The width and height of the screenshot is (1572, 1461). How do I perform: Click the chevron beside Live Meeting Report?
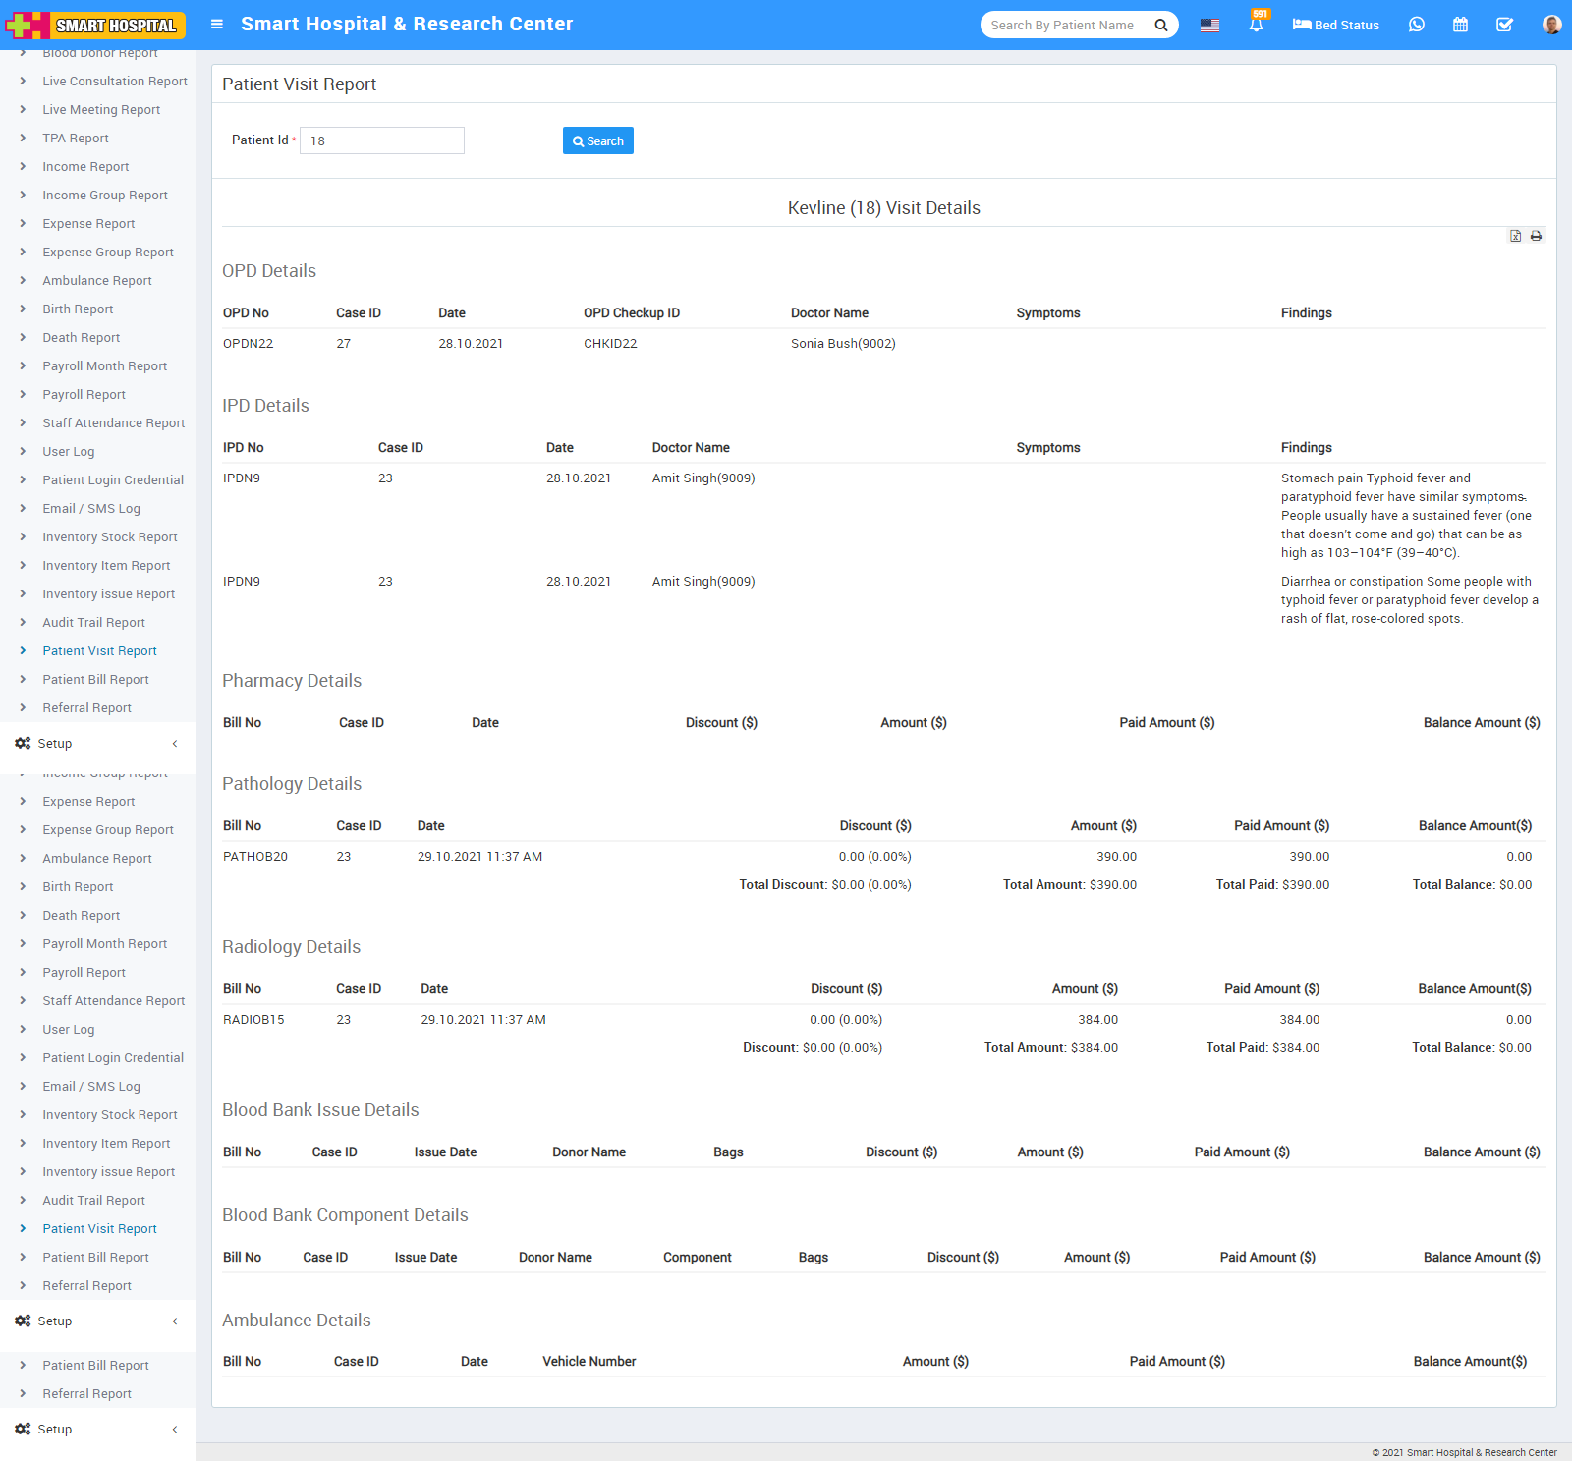coord(23,110)
